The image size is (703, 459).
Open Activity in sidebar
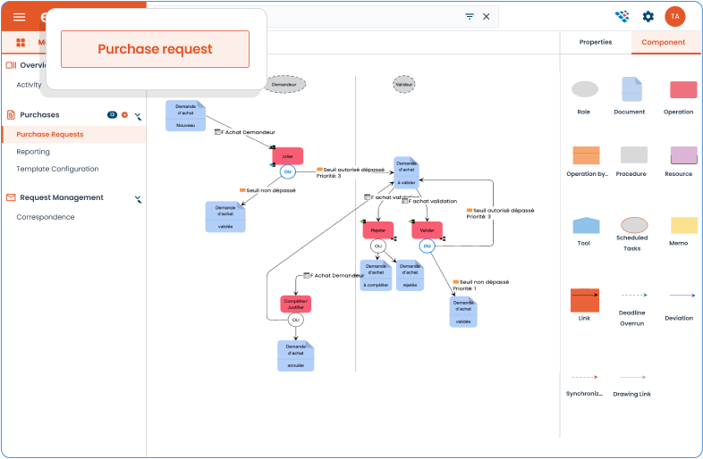click(29, 85)
